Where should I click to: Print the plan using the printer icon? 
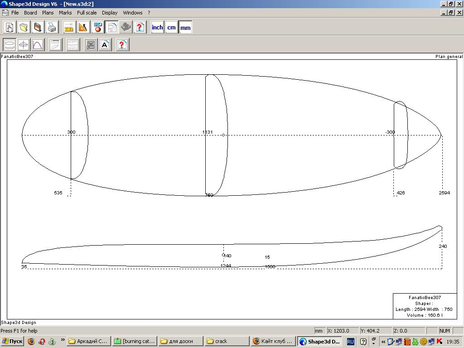pyautogui.click(x=52, y=28)
